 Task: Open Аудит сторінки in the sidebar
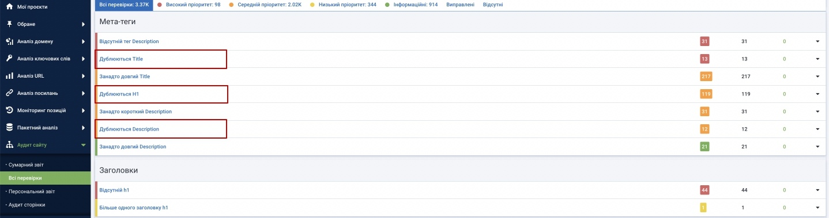(27, 204)
